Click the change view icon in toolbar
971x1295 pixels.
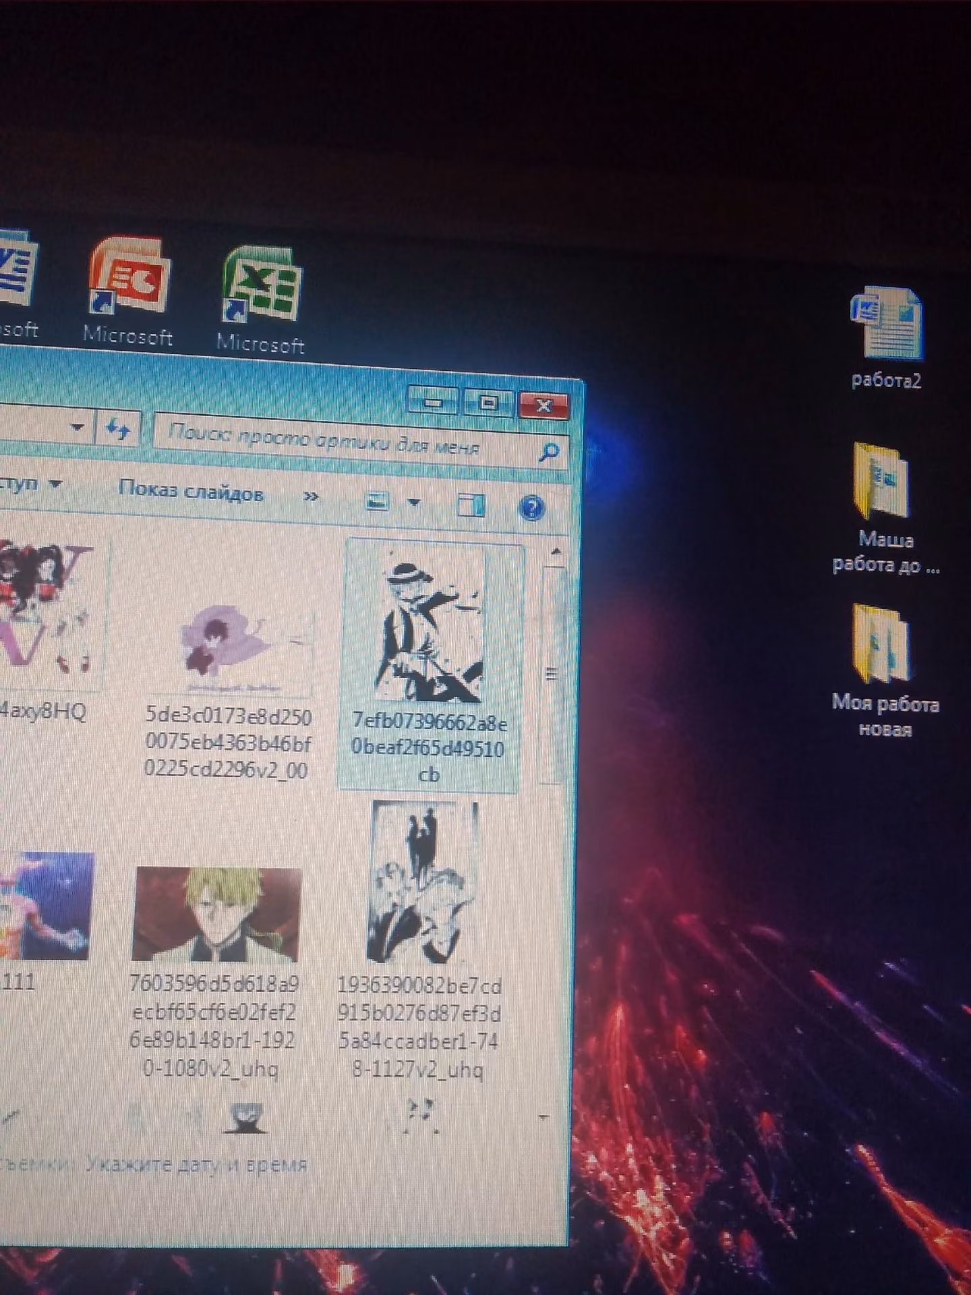[x=377, y=500]
